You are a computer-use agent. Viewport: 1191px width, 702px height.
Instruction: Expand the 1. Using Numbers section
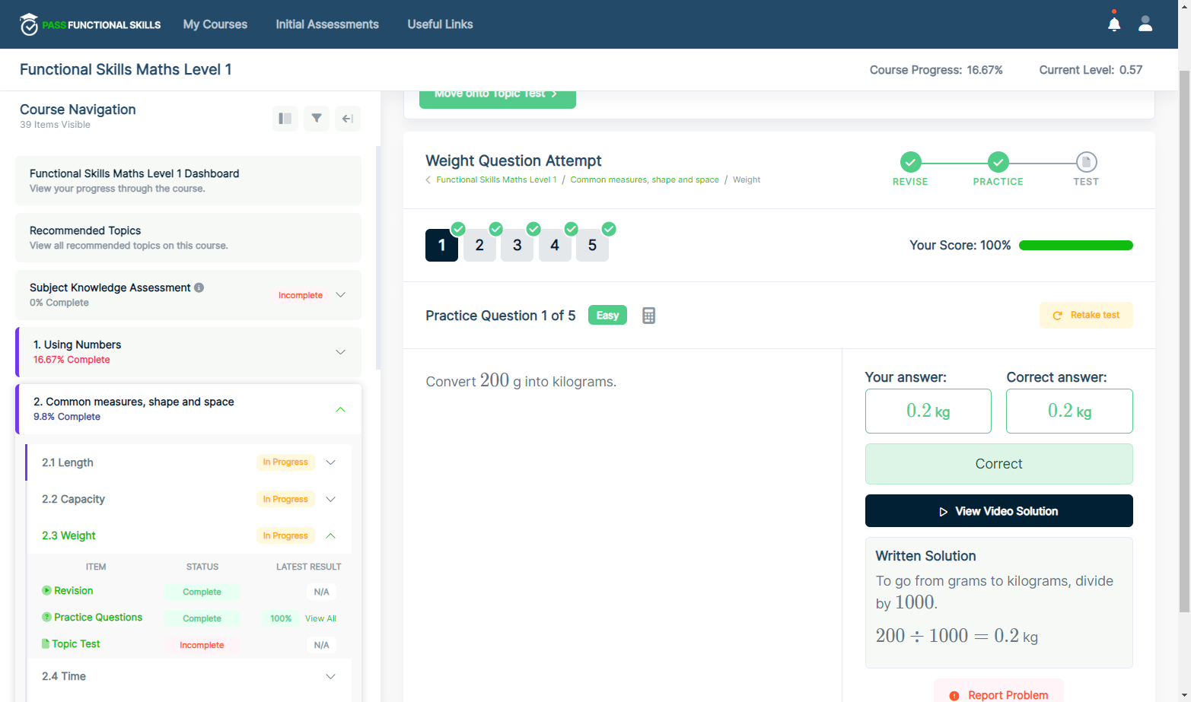tap(340, 352)
